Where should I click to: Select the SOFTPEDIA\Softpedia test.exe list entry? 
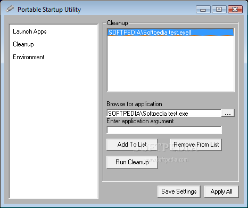170,33
